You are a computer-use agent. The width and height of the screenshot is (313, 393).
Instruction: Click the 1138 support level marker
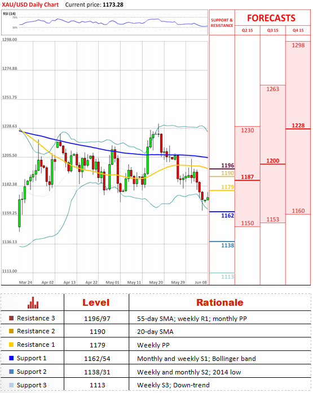click(228, 245)
